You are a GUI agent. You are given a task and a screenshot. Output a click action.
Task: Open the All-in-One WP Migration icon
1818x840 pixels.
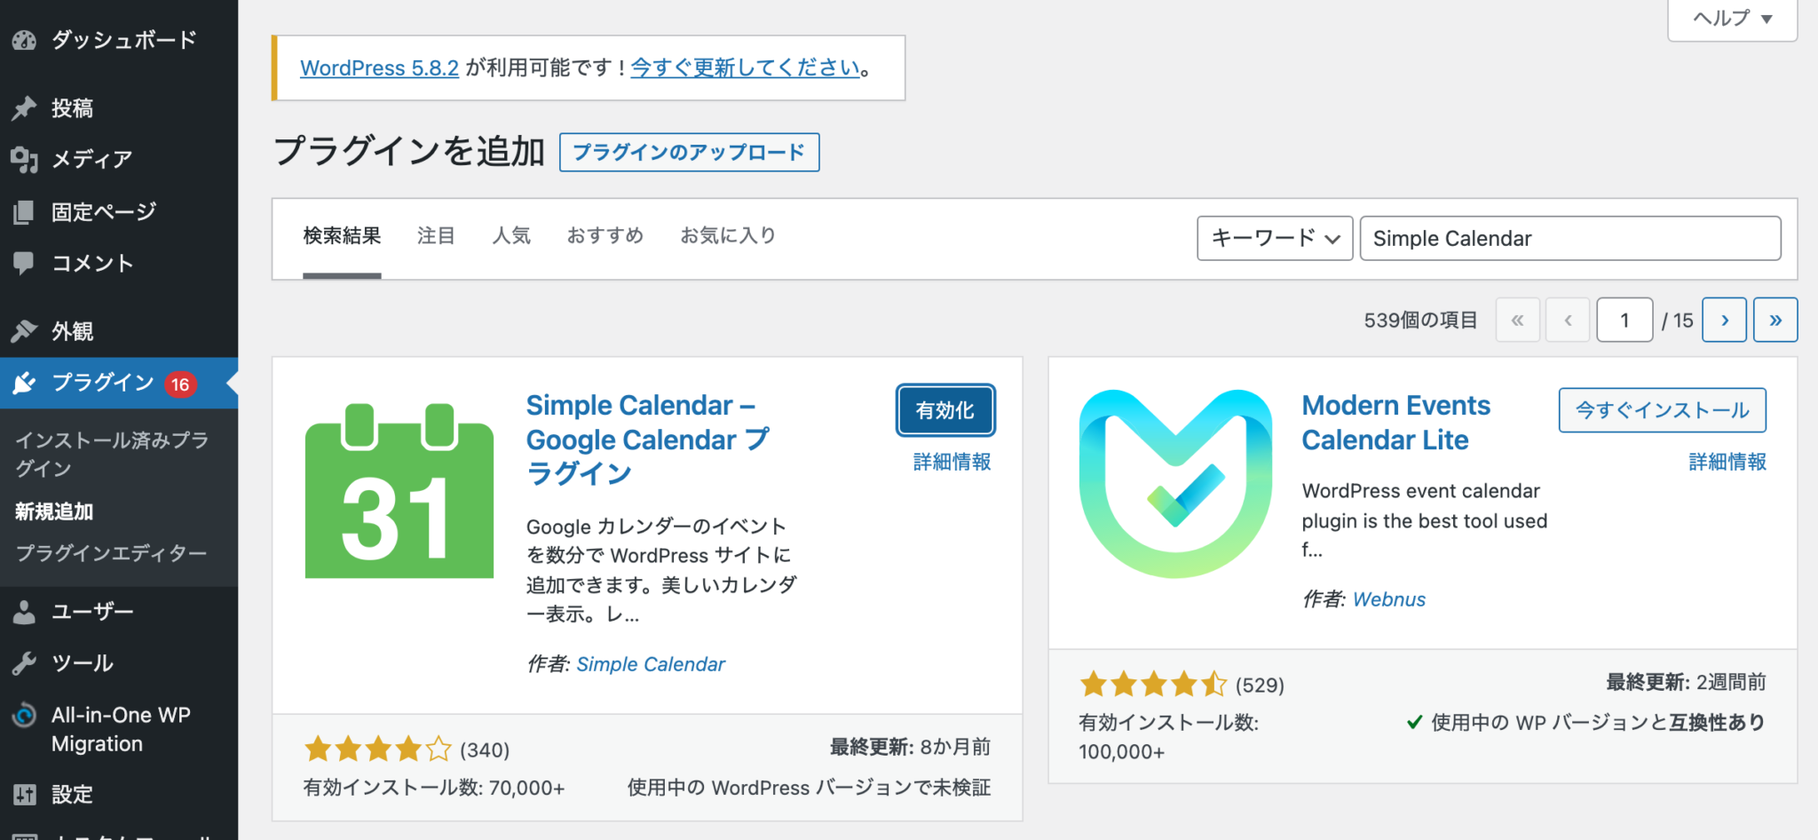click(24, 715)
